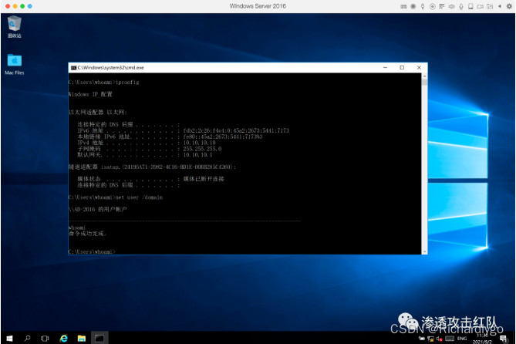Select the Mac Files desktop folder
The height and width of the screenshot is (344, 516).
click(15, 65)
